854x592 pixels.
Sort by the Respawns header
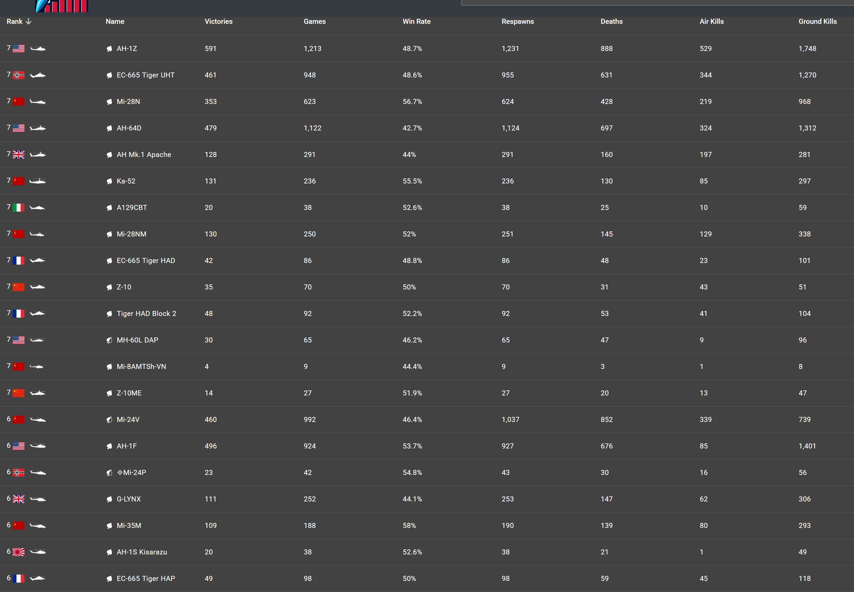[x=518, y=21]
